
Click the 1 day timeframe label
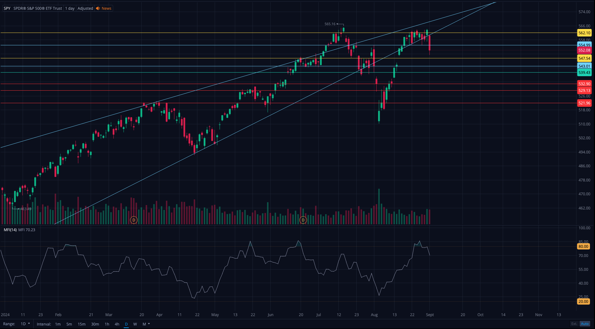pyautogui.click(x=70, y=8)
